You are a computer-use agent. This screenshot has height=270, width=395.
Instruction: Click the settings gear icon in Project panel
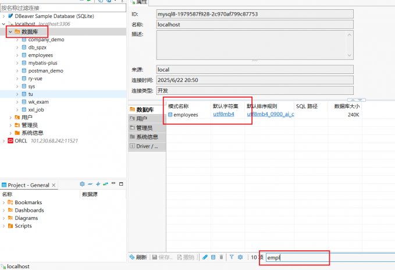tap(82, 184)
